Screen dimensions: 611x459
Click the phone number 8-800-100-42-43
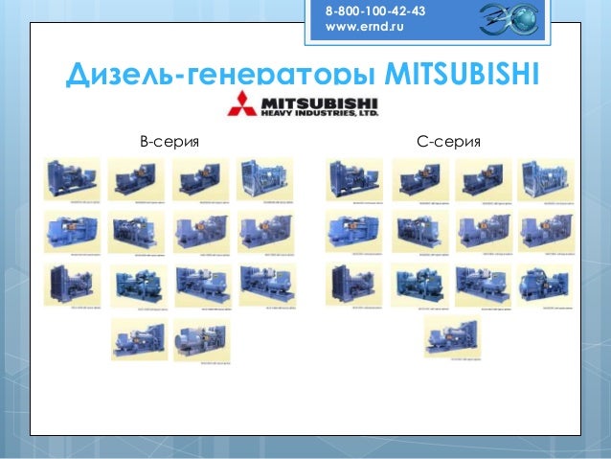coord(375,11)
